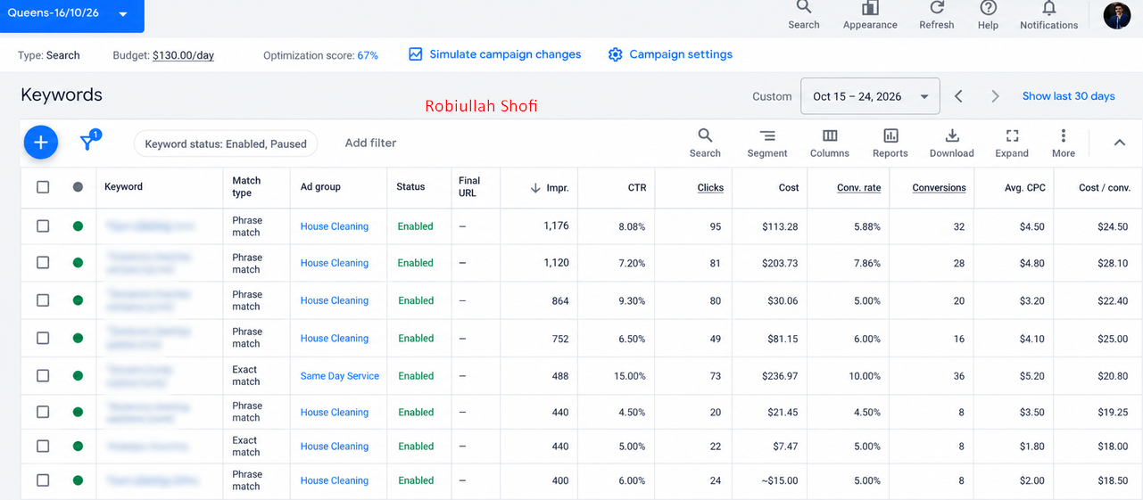The image size is (1143, 500).
Task: Check the row with 1,120 impressions
Action: point(43,263)
